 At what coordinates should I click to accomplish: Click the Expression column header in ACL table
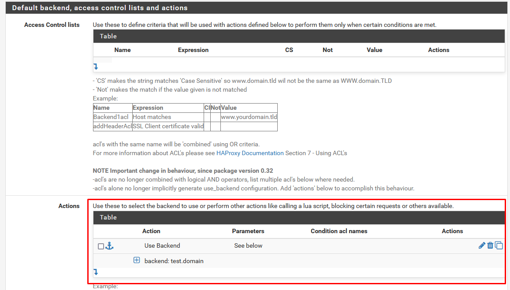(x=193, y=50)
